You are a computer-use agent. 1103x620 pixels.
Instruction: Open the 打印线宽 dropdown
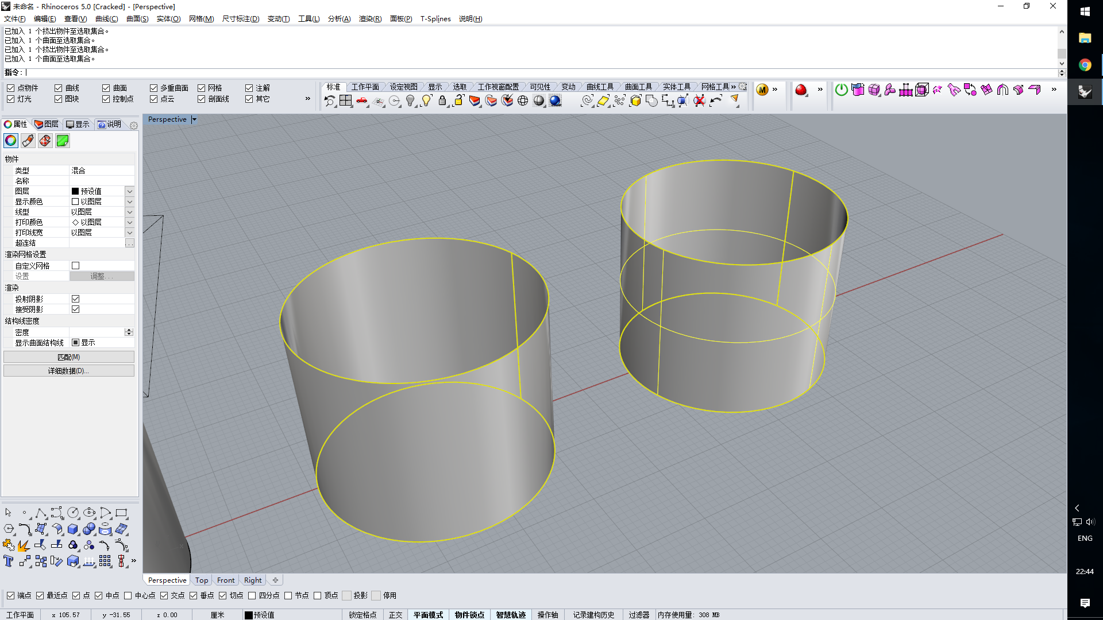pos(130,232)
